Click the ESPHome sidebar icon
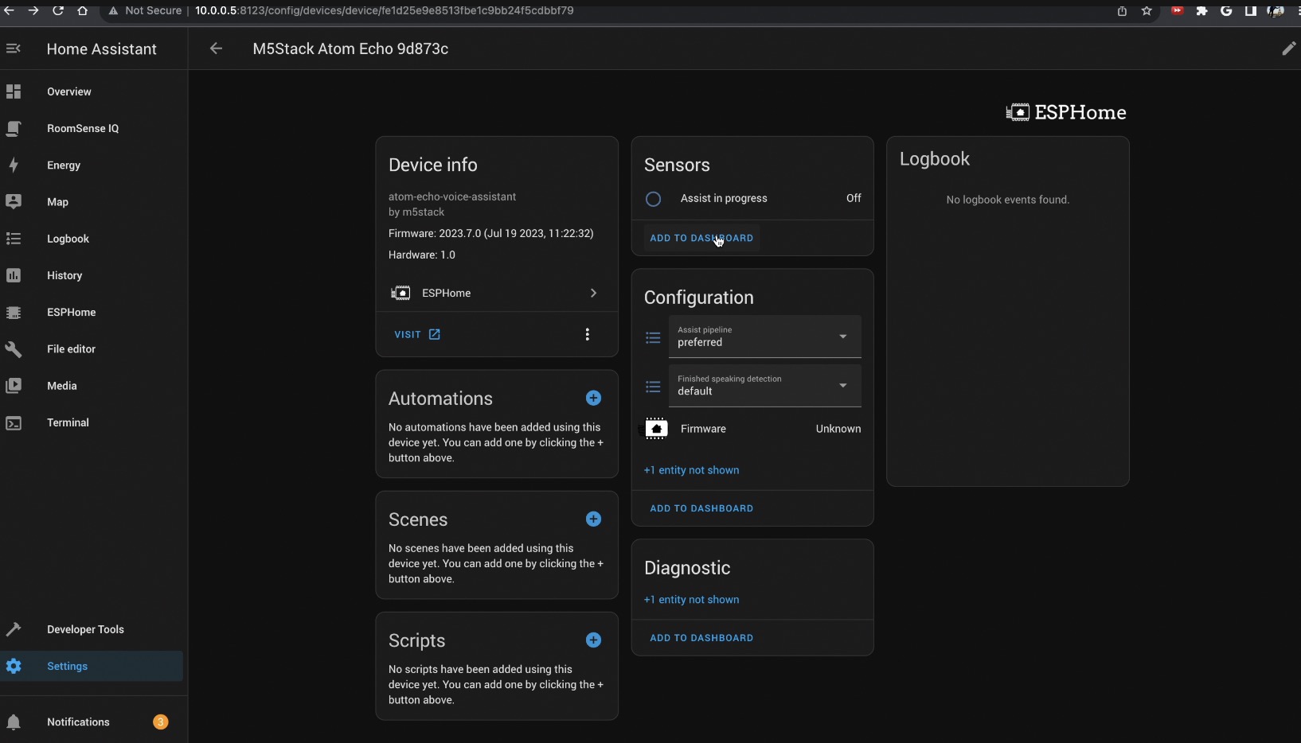The image size is (1301, 743). pyautogui.click(x=14, y=313)
